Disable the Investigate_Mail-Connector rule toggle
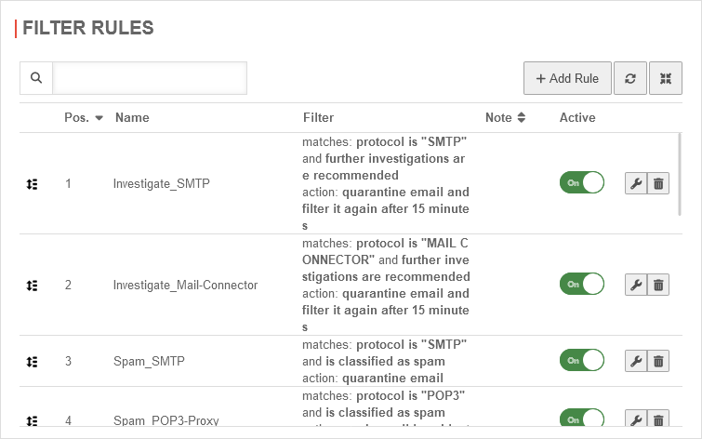The image size is (702, 439). (581, 284)
